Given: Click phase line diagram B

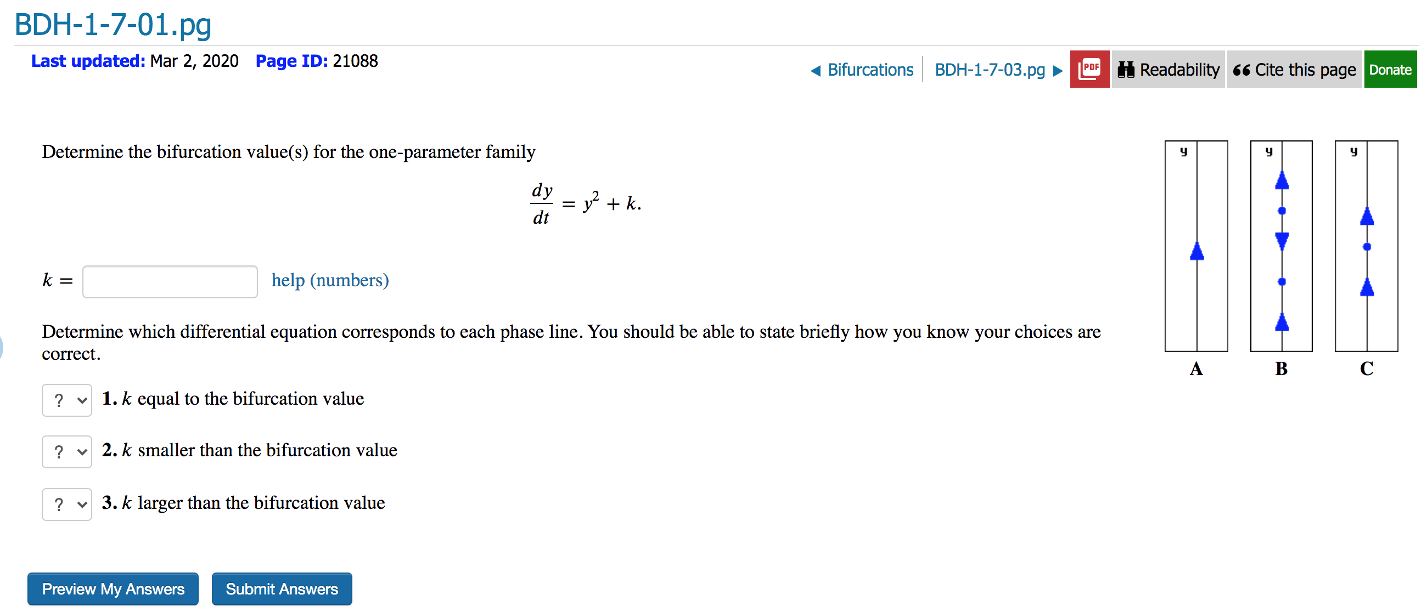Looking at the screenshot, I should [1281, 246].
